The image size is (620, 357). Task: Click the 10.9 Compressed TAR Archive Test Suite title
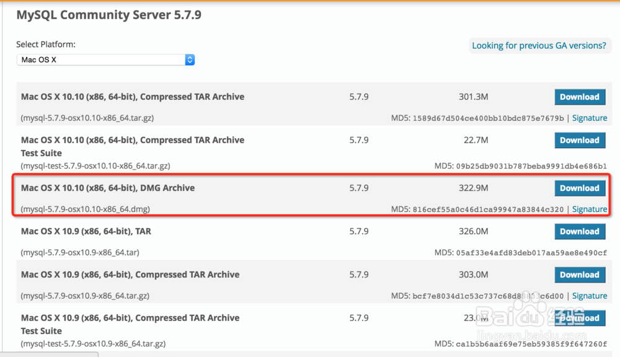click(130, 324)
